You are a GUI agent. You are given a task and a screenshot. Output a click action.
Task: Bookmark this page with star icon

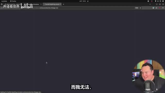point(140,8)
